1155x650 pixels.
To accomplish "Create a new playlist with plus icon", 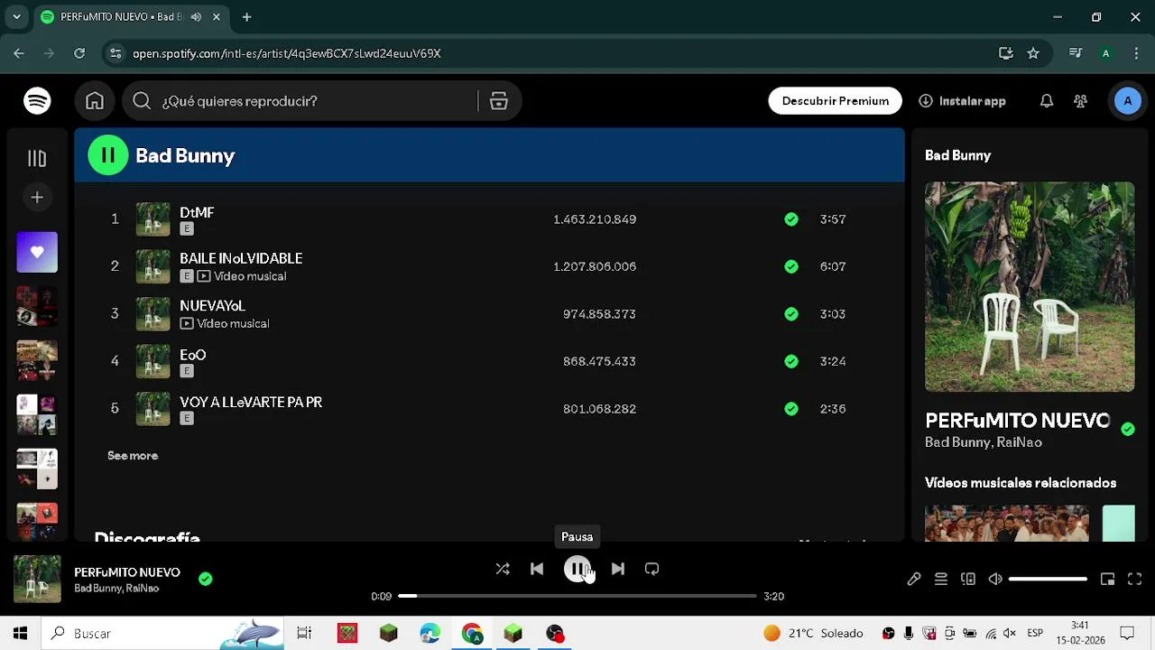I will coord(37,197).
